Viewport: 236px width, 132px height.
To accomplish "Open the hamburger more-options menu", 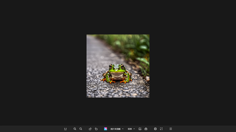I will 171,129.
